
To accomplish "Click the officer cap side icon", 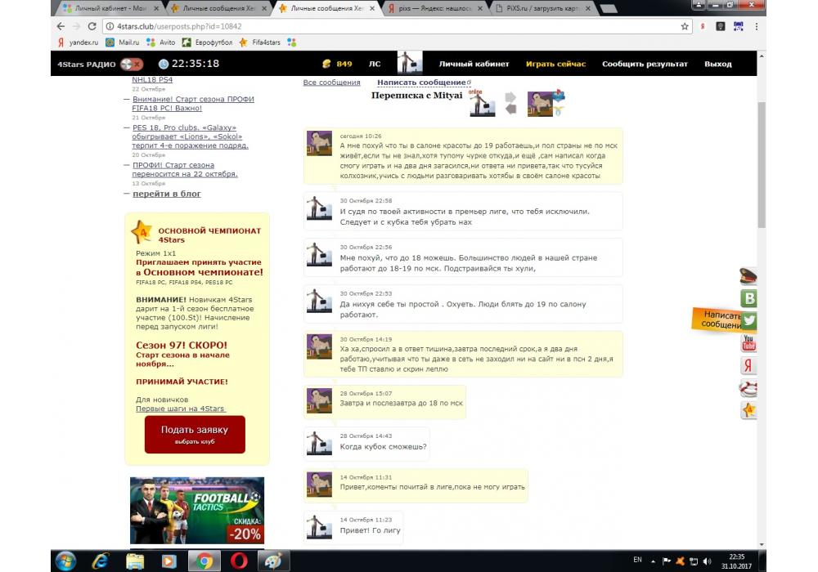I will click(748, 276).
